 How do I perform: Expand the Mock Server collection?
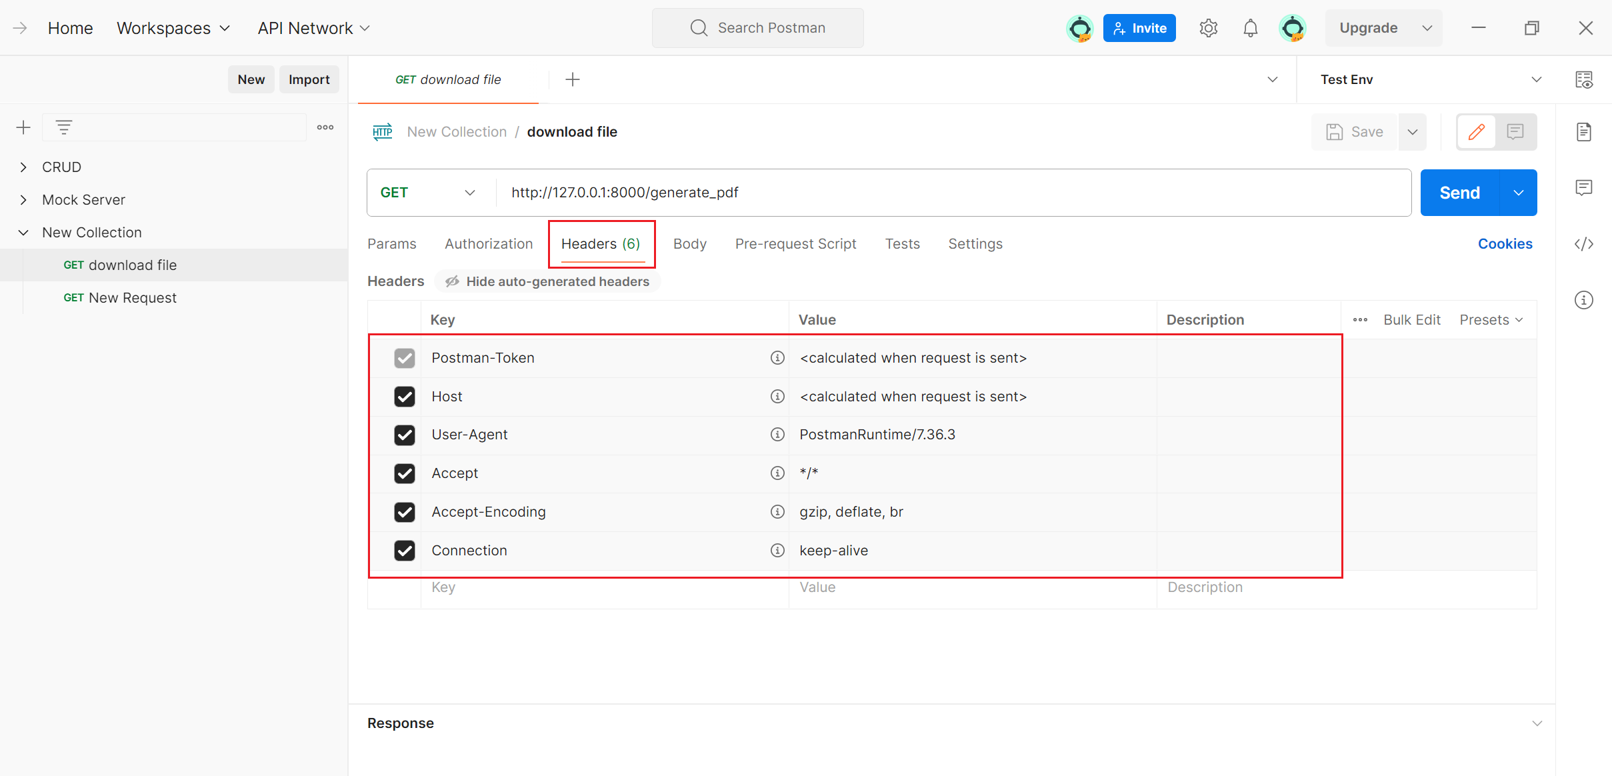[x=23, y=200]
